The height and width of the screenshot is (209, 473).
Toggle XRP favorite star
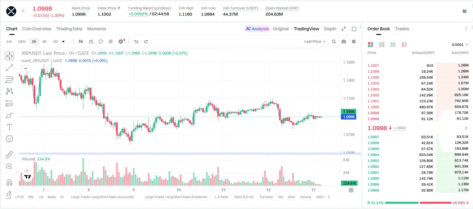[23, 11]
